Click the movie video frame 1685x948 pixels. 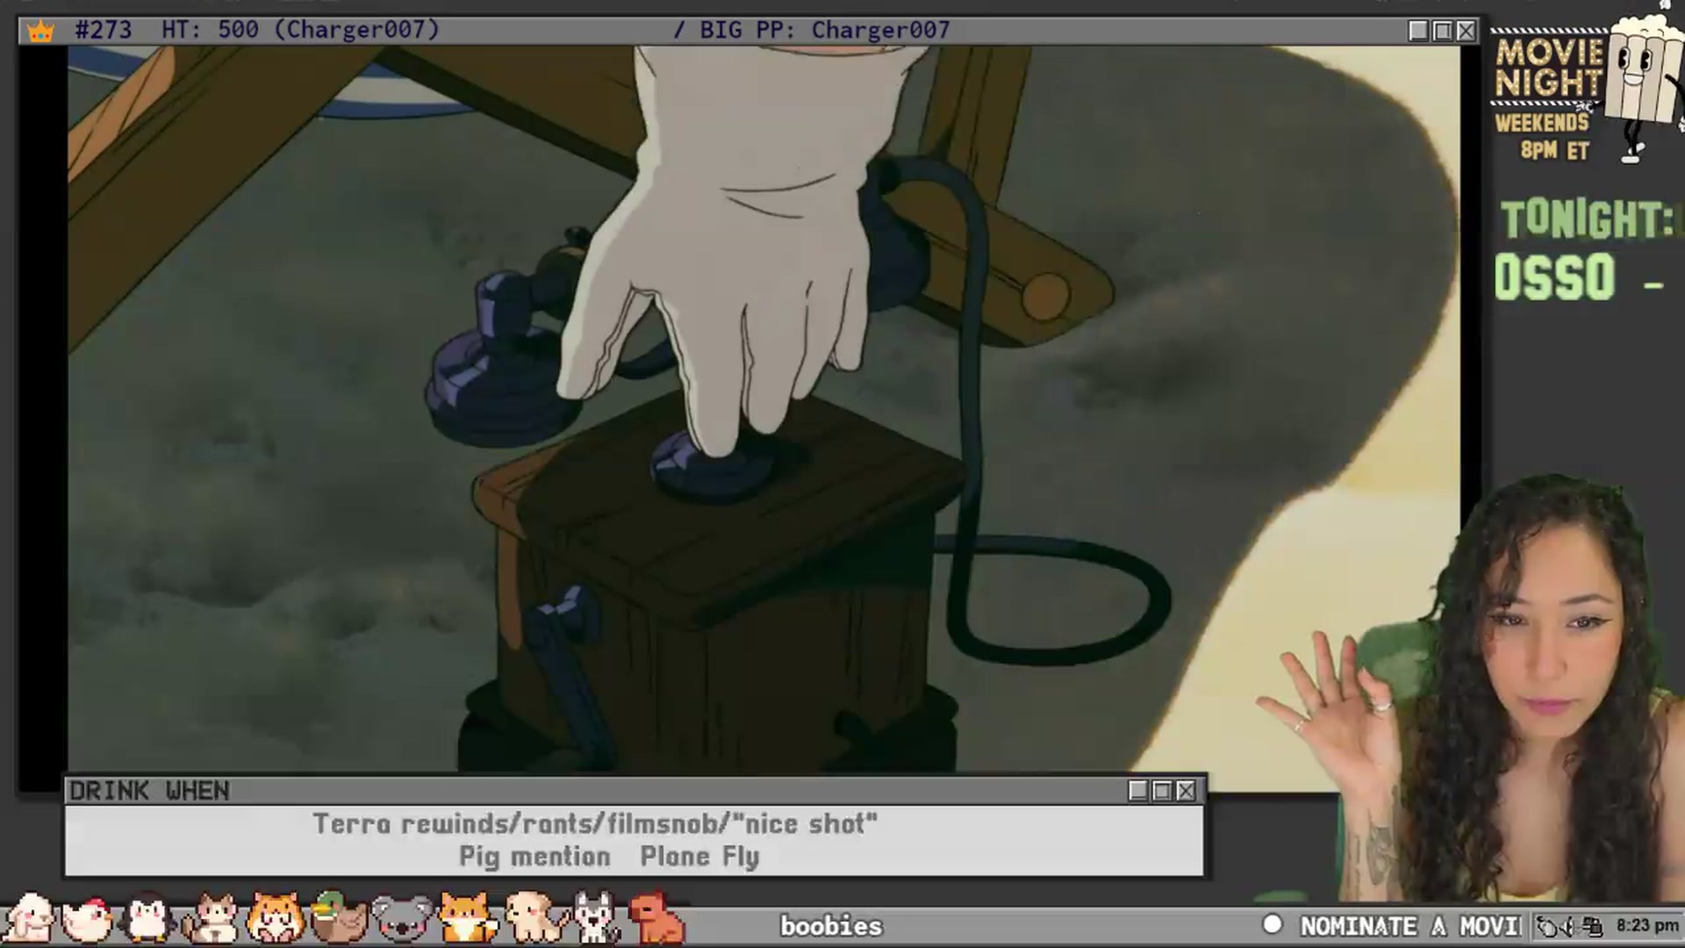pos(764,409)
